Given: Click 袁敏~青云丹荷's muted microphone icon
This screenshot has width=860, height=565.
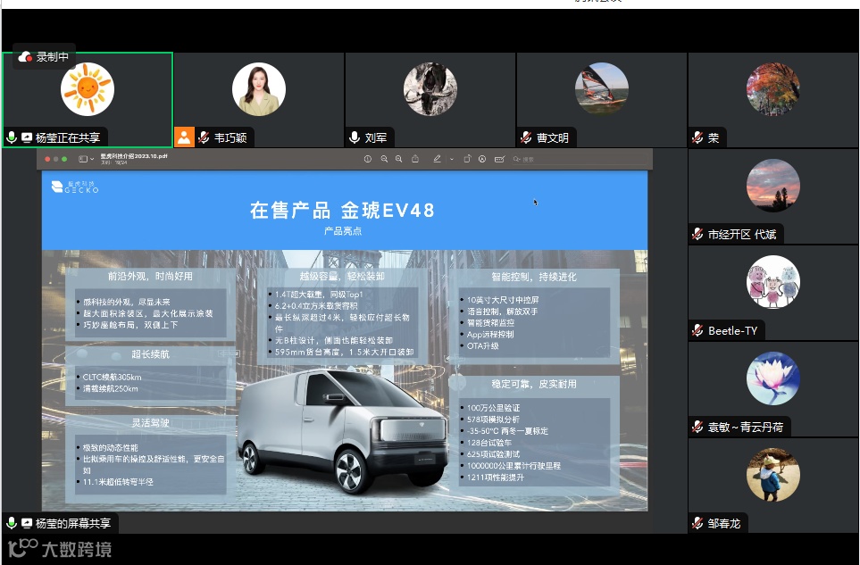Looking at the screenshot, I should (x=697, y=427).
